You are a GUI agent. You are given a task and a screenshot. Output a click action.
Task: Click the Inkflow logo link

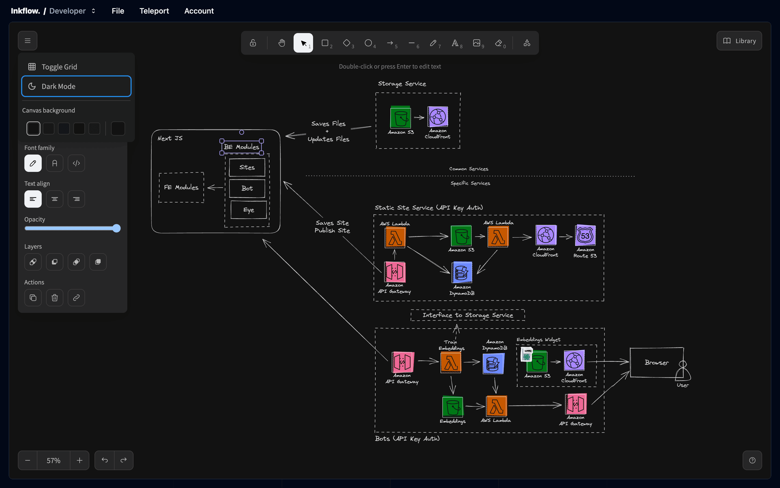click(x=25, y=11)
